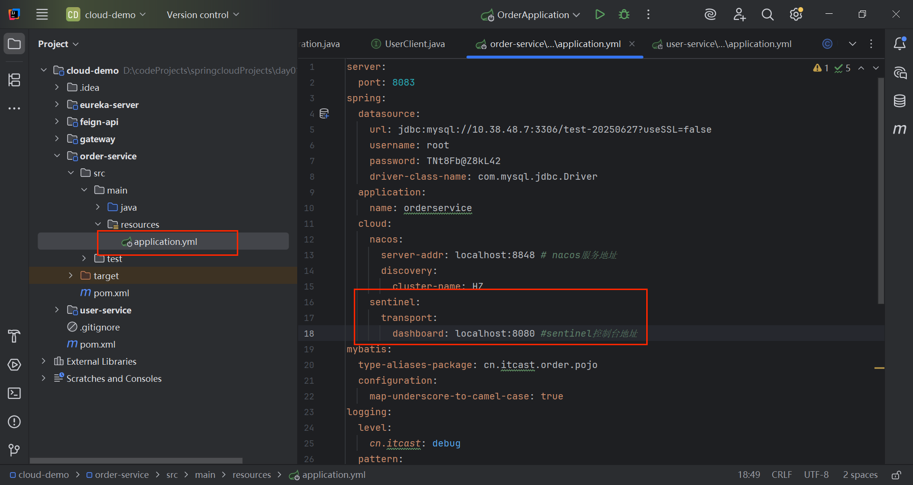
Task: Switch to the UserClient.java tab
Action: pos(408,44)
